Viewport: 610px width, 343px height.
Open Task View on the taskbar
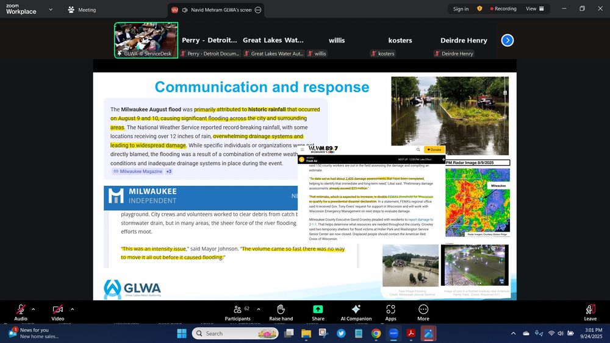[x=289, y=333]
